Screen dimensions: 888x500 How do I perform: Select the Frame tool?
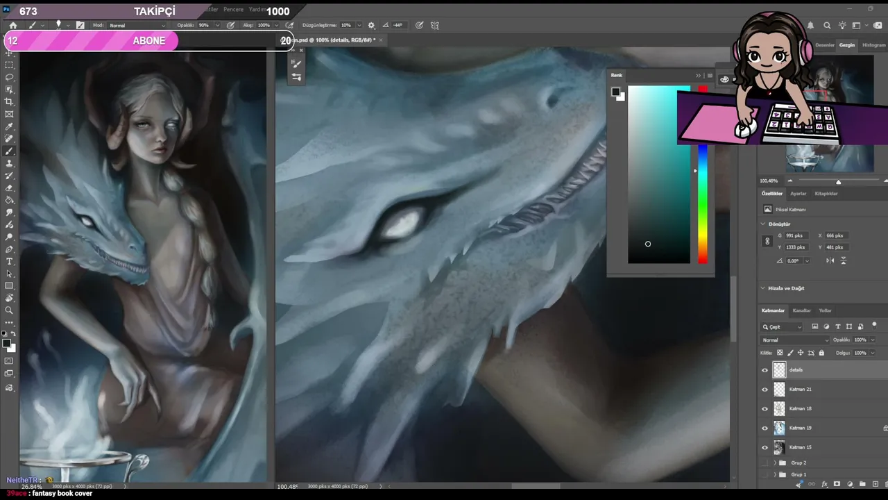[x=9, y=115]
